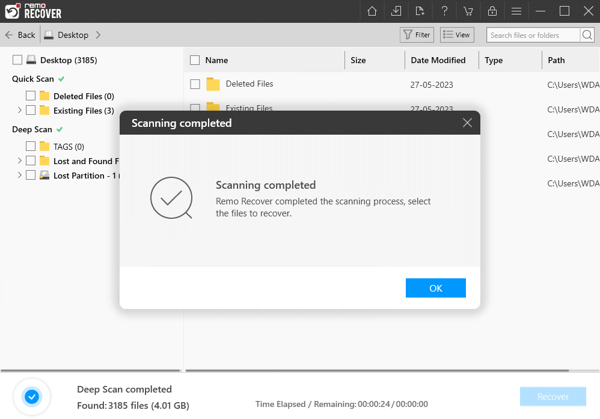600x419 pixels.
Task: Select the Quick Scan label
Action: tap(33, 79)
